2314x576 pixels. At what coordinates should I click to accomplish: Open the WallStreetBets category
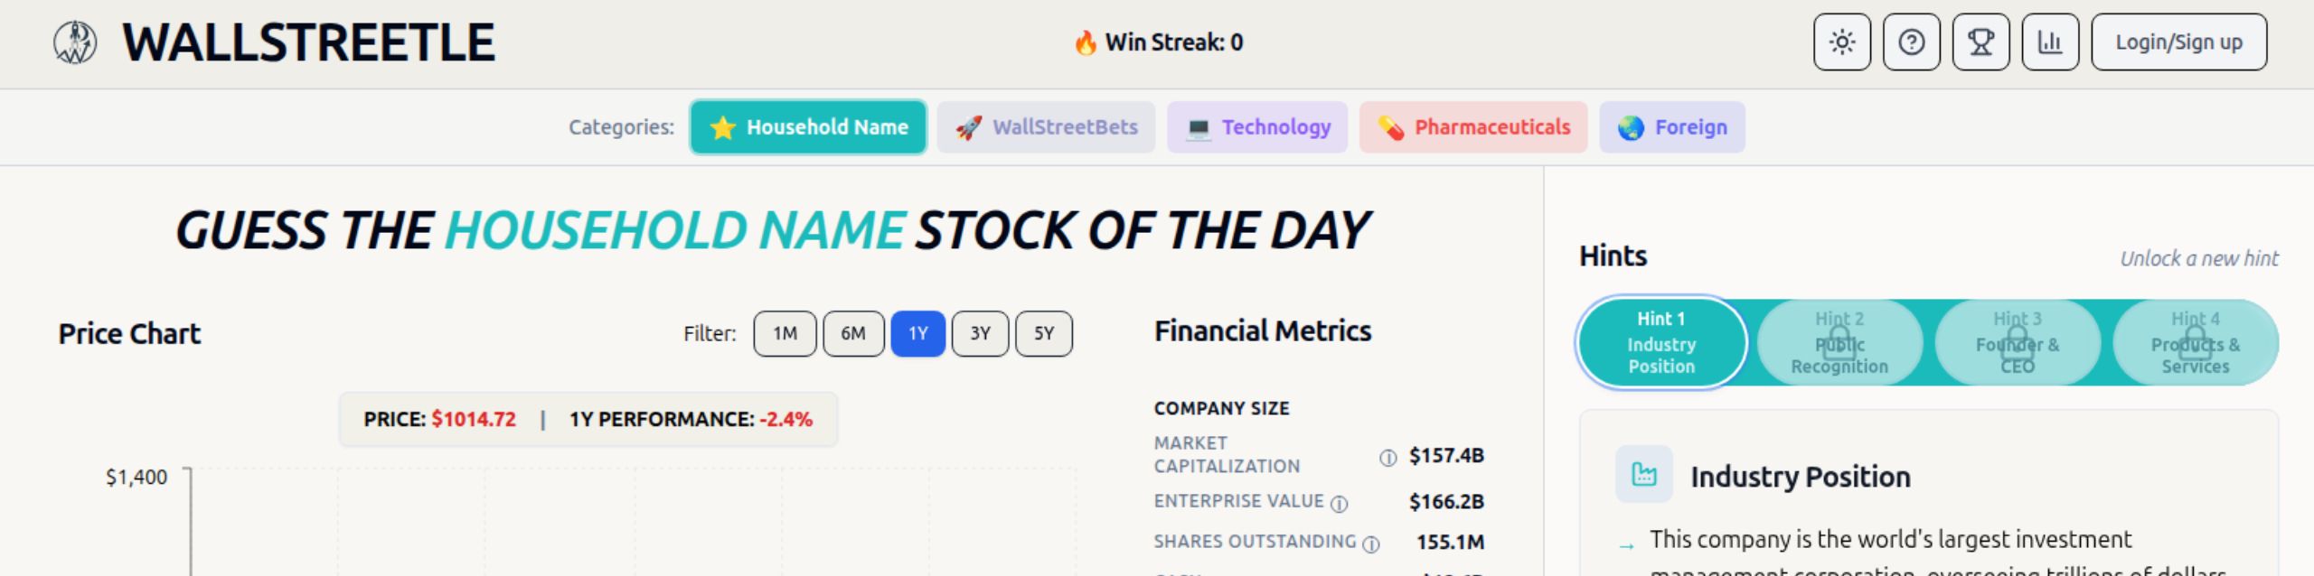coord(1046,127)
